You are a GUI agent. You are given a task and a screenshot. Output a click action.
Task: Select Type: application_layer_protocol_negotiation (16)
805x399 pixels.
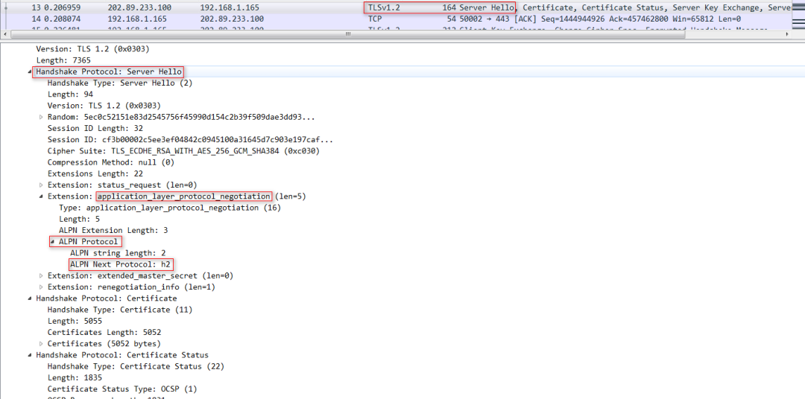170,208
